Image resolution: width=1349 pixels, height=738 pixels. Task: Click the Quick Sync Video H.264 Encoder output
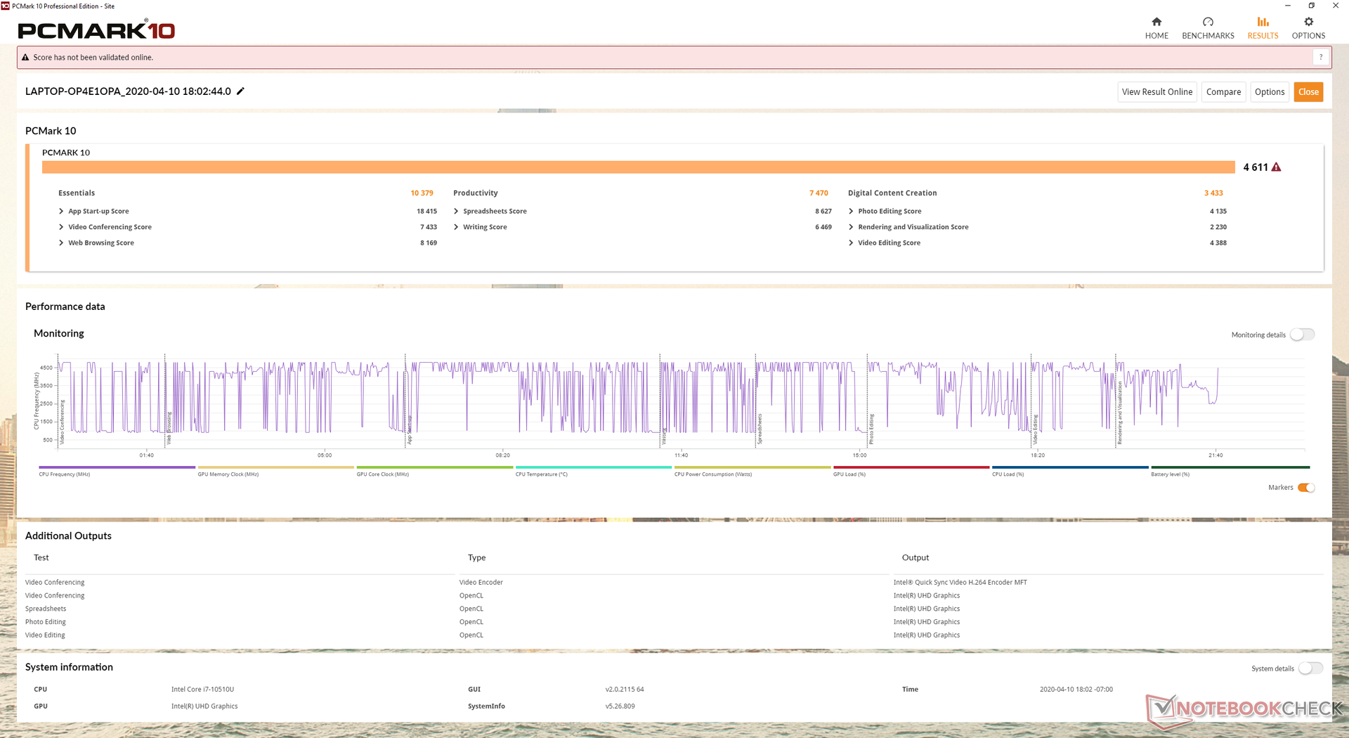960,583
